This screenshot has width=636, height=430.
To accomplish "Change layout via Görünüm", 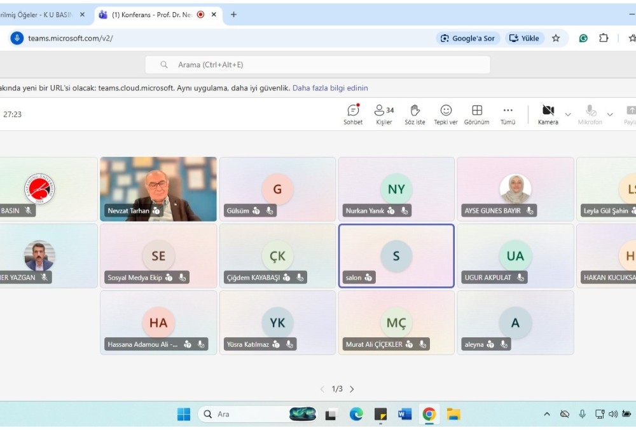I will click(x=476, y=114).
